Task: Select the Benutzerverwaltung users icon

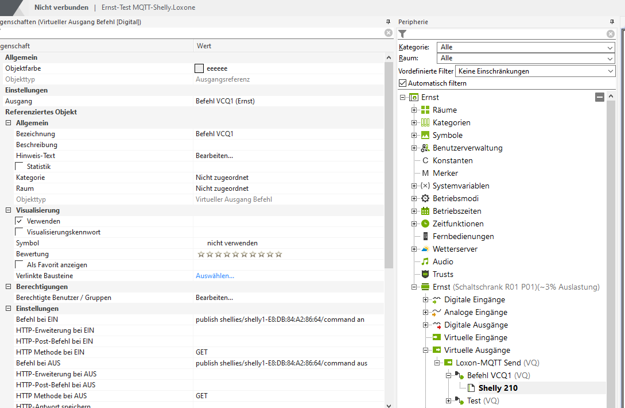Action: [x=425, y=148]
